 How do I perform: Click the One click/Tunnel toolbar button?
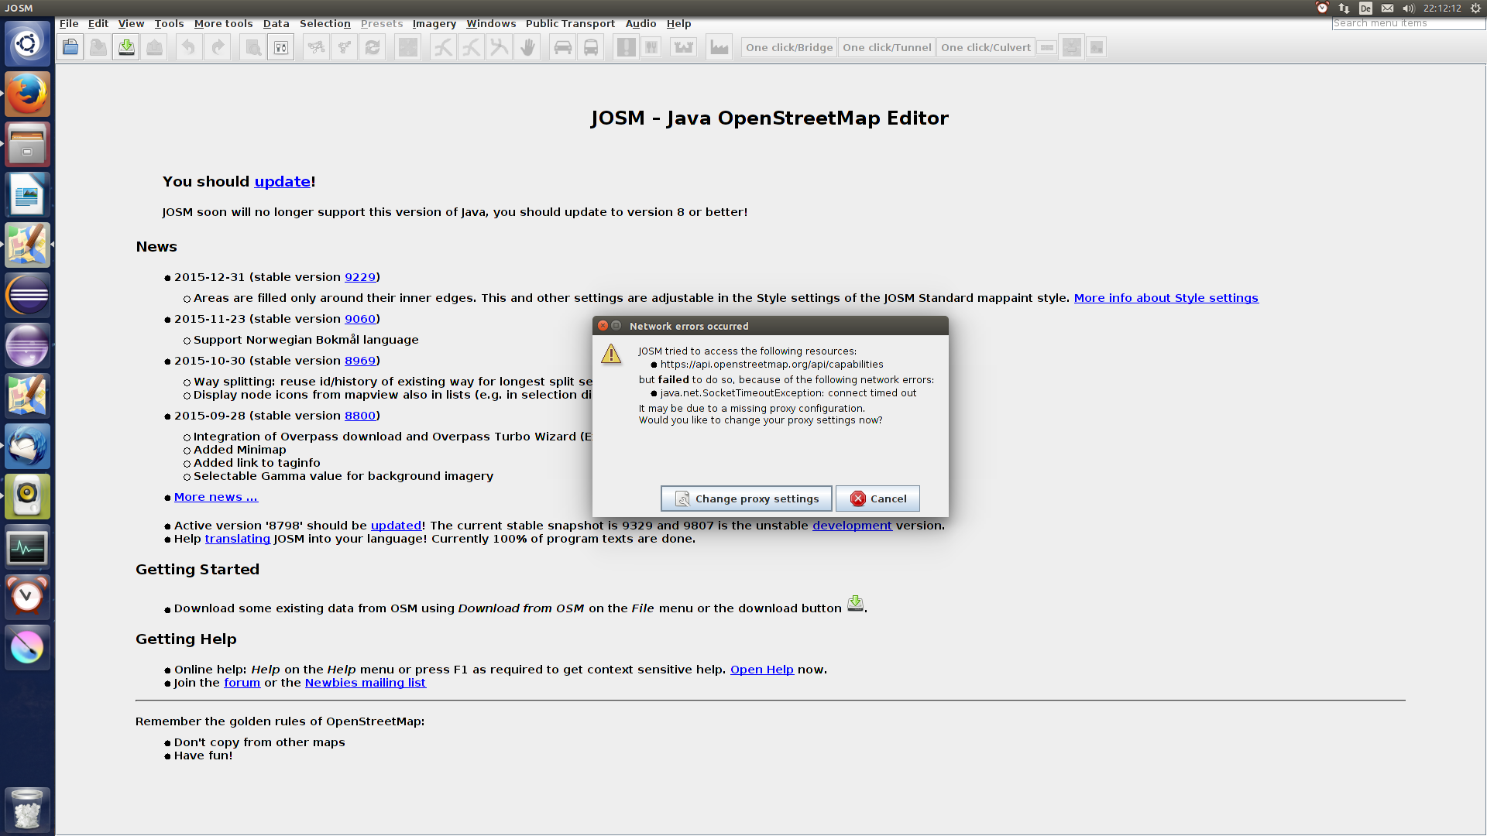887,47
